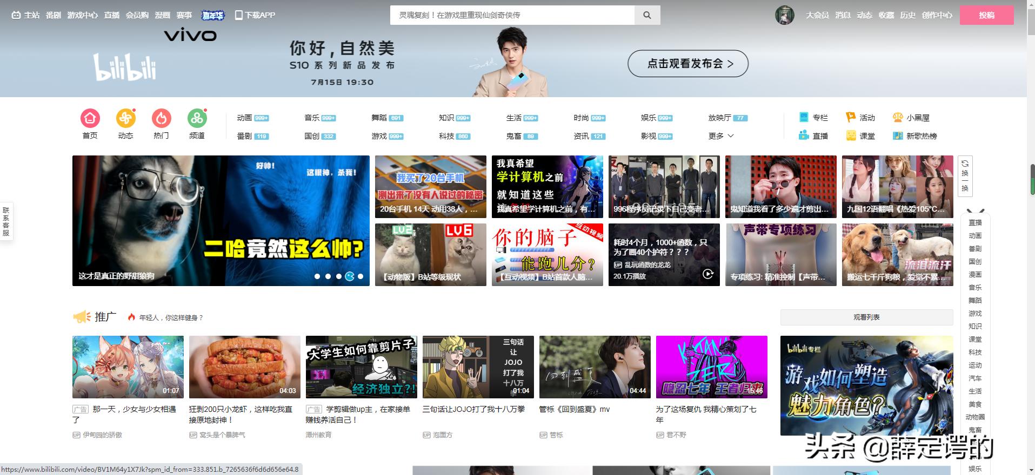Click the 管栎 uploader name
1035x475 pixels.
pos(556,435)
